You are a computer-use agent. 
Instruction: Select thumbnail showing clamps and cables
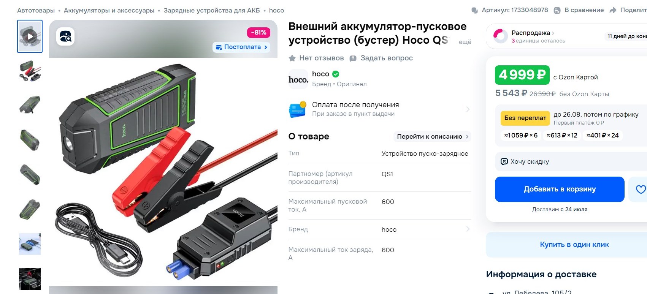click(x=30, y=71)
